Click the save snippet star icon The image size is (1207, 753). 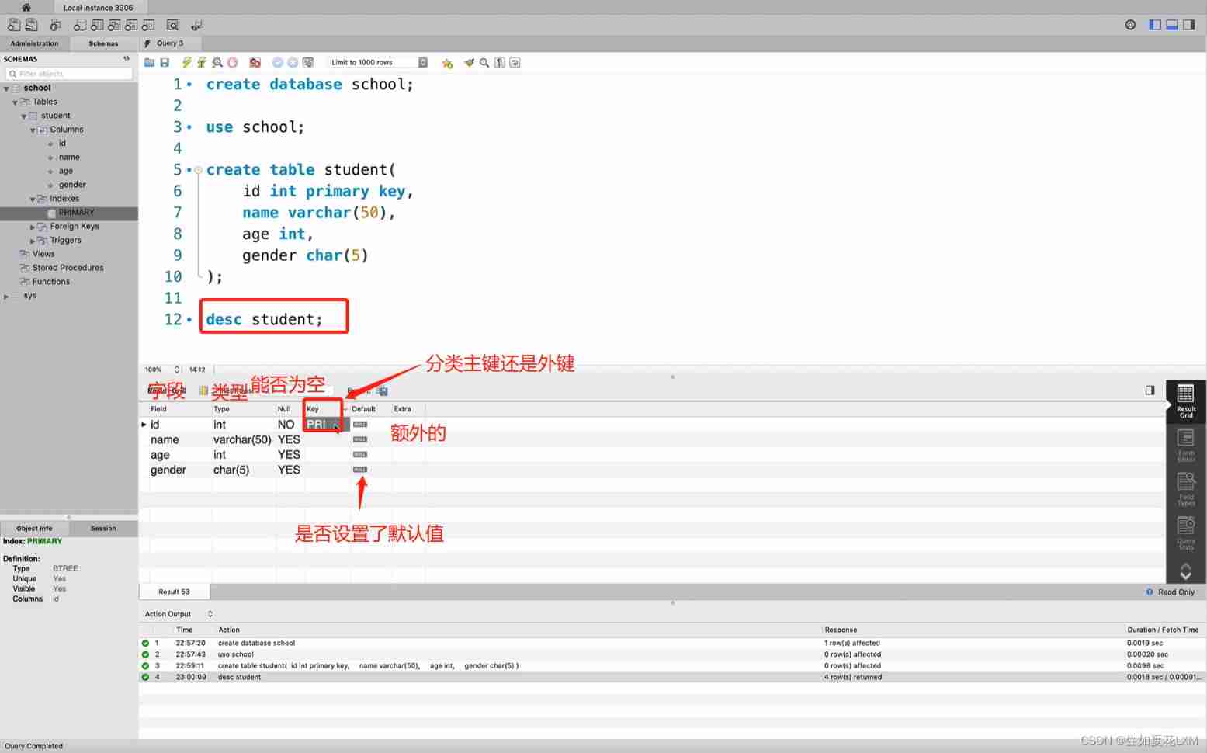coord(447,63)
